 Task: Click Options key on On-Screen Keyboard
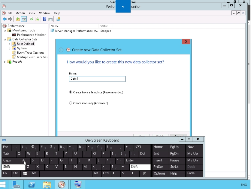(x=160, y=173)
